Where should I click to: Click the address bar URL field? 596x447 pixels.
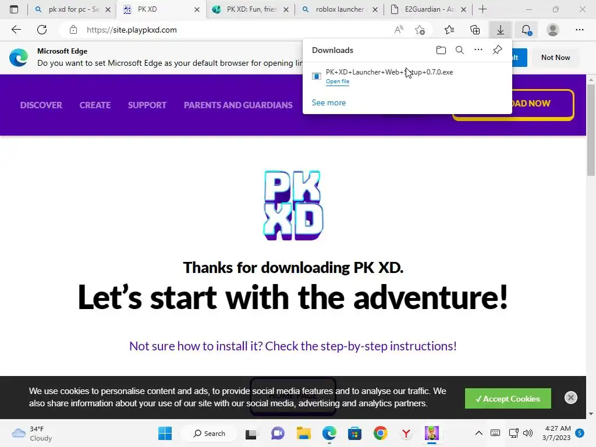pos(236,30)
